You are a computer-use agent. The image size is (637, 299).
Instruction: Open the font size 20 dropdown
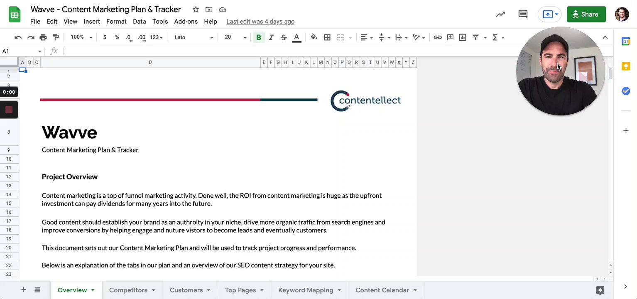(x=235, y=37)
